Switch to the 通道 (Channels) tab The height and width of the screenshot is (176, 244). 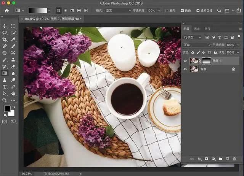197,29
